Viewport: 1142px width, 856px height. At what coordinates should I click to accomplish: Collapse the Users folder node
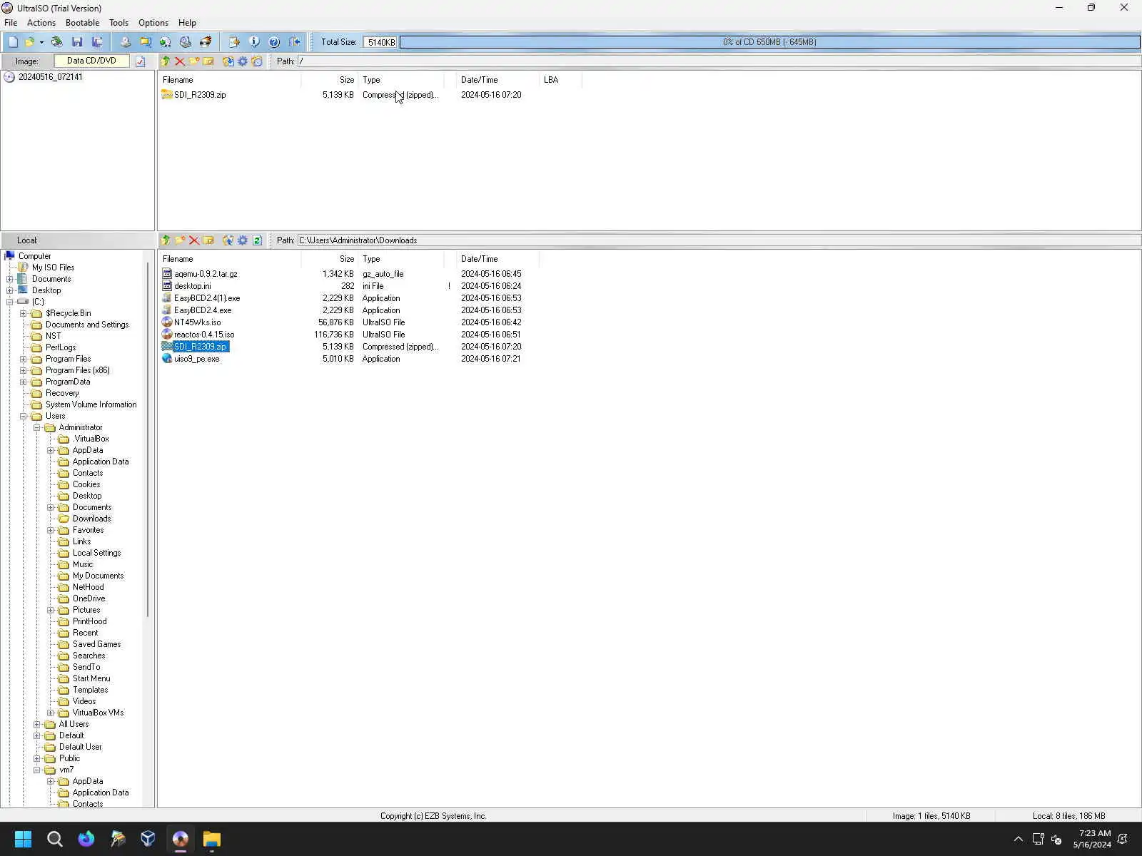pos(24,416)
